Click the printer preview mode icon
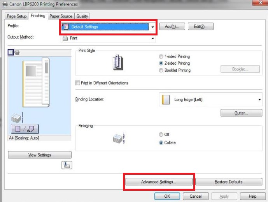 17,52
